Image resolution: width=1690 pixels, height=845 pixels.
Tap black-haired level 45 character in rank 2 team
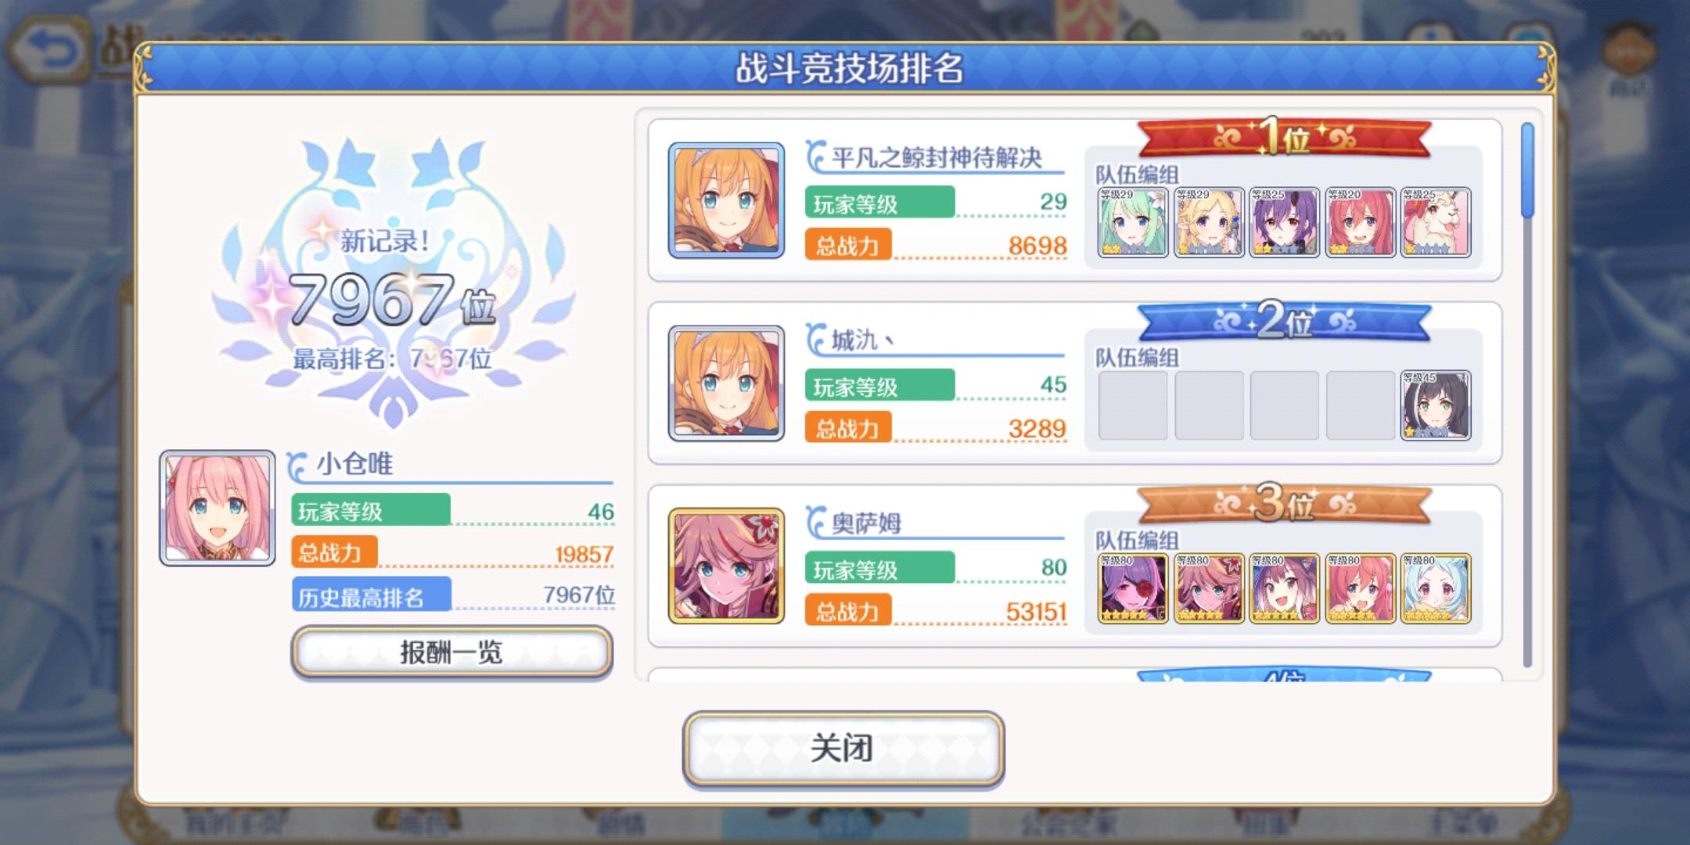[1436, 405]
